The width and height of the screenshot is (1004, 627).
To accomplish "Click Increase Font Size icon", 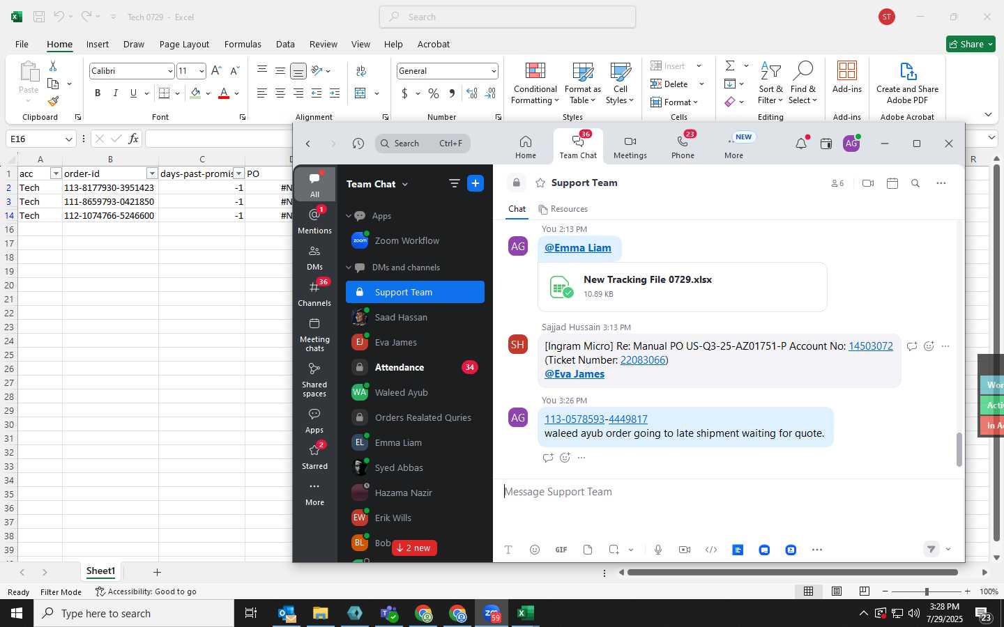I will 216,71.
